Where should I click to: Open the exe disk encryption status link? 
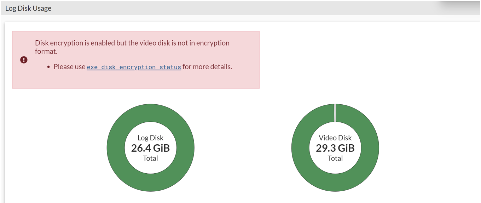tap(134, 67)
